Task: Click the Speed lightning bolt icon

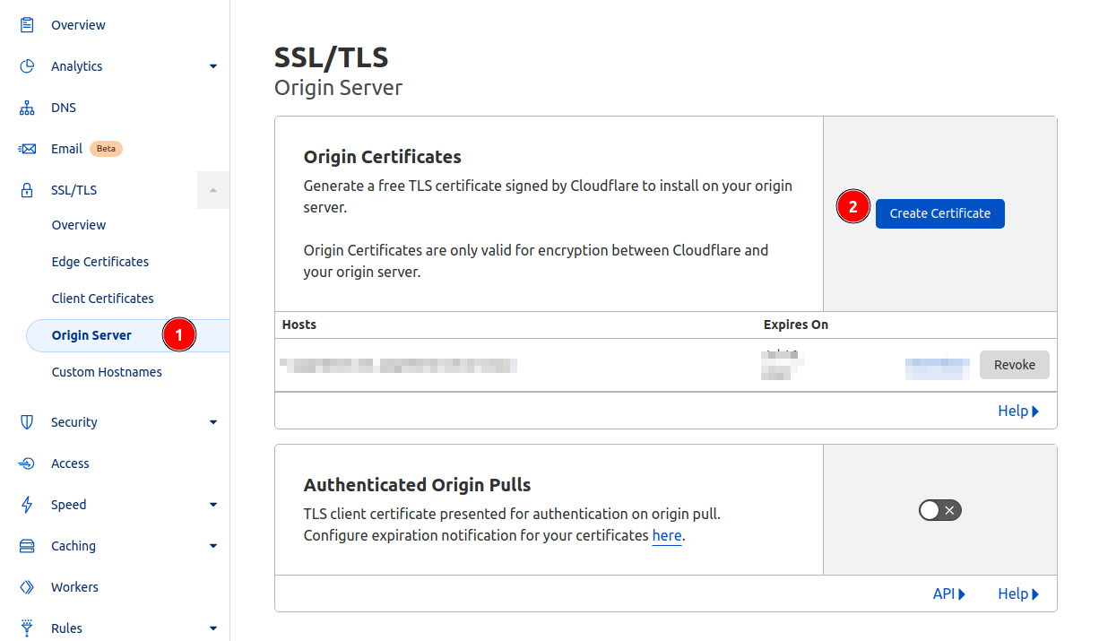Action: (27, 505)
